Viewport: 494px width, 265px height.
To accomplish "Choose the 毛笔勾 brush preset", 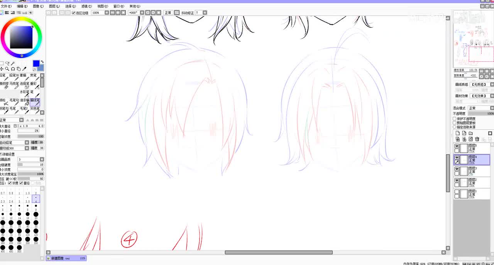I will 15,102.
